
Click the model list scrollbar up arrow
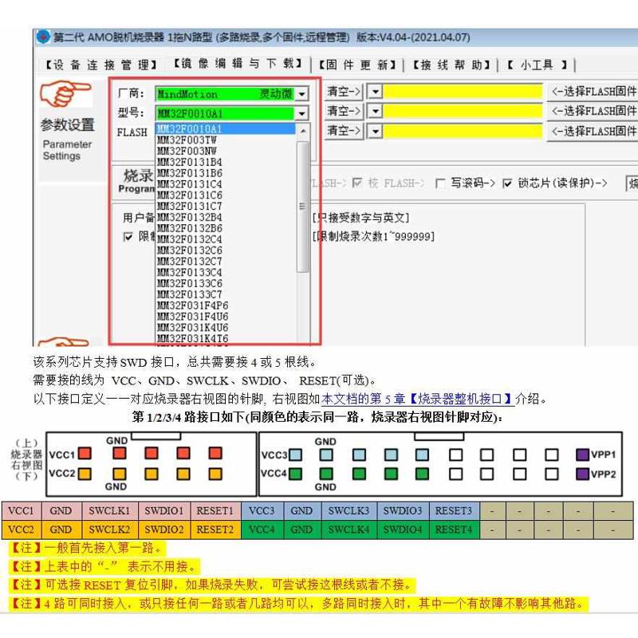tap(303, 131)
